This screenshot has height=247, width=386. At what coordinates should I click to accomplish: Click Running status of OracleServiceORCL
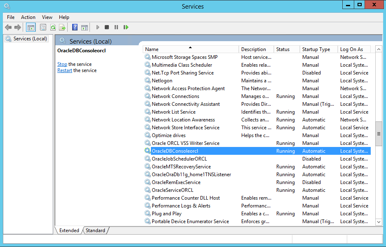point(285,190)
